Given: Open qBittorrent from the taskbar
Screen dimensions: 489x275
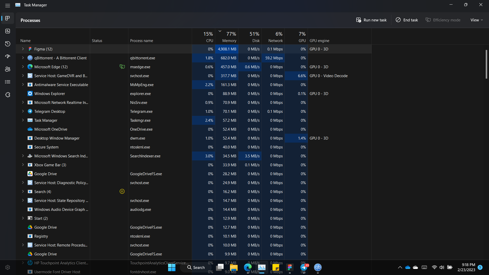Looking at the screenshot, I should point(318,267).
